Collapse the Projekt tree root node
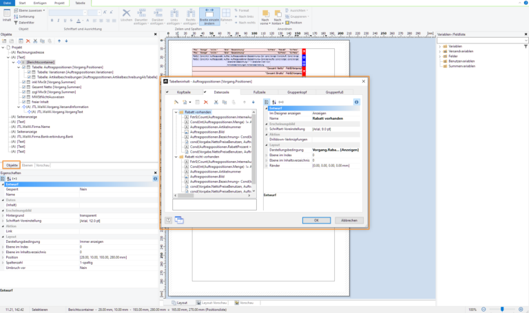This screenshot has height=313, width=529. (x=3, y=47)
